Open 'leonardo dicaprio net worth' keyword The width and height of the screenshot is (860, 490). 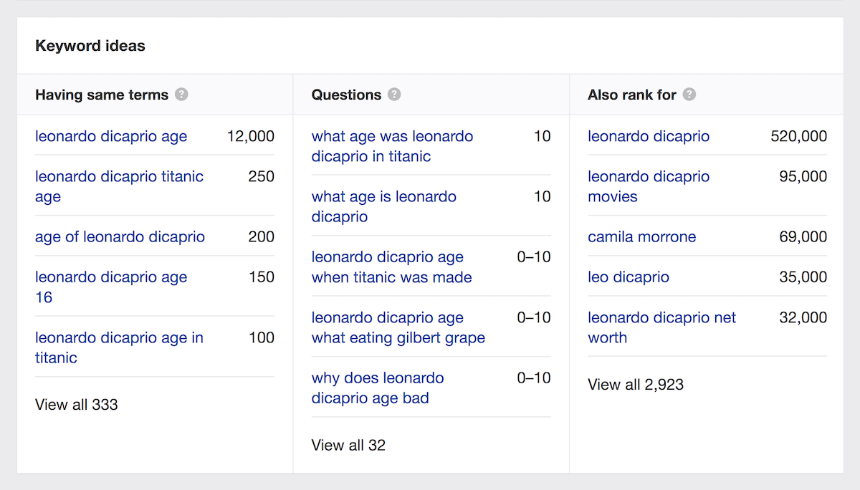(661, 327)
